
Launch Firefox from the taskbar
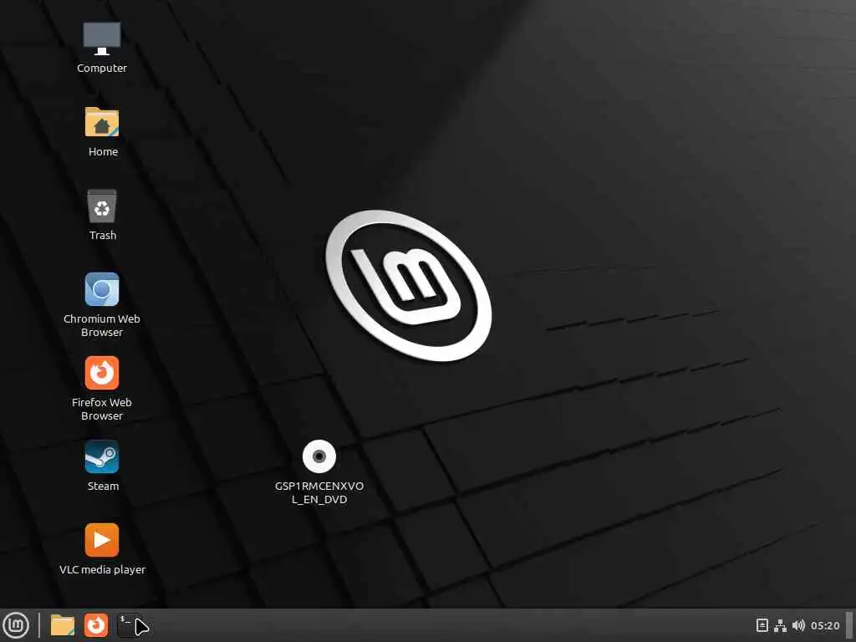(96, 625)
